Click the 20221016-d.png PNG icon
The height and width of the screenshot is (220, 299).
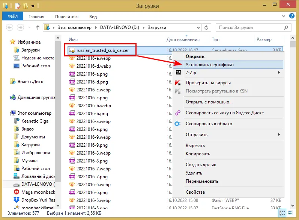tap(72, 82)
